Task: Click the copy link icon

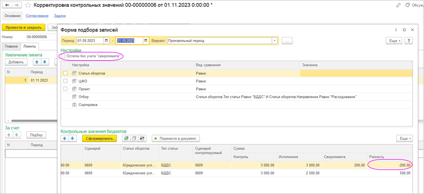Action: click(x=398, y=6)
